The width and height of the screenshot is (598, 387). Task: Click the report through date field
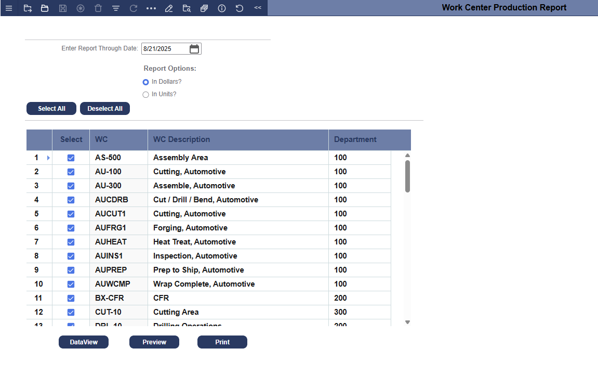(164, 49)
